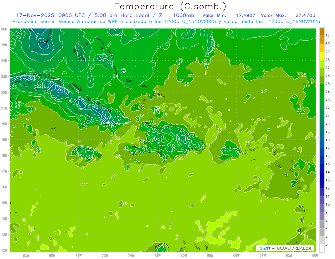
Task: Click the 60W longitude axis label
Action: (x=315, y=255)
